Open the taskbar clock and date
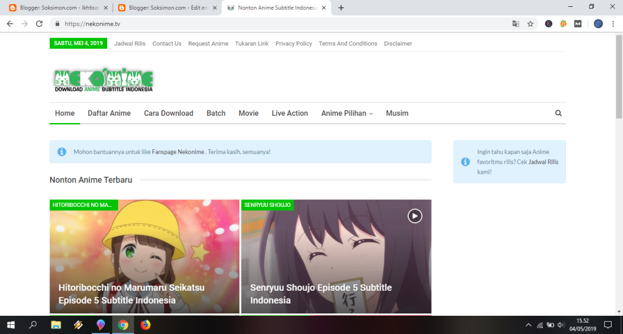The height and width of the screenshot is (334, 623). pos(583,325)
